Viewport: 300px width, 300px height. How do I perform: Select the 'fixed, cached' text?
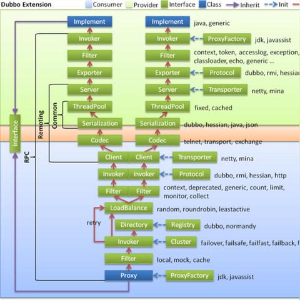(213, 107)
